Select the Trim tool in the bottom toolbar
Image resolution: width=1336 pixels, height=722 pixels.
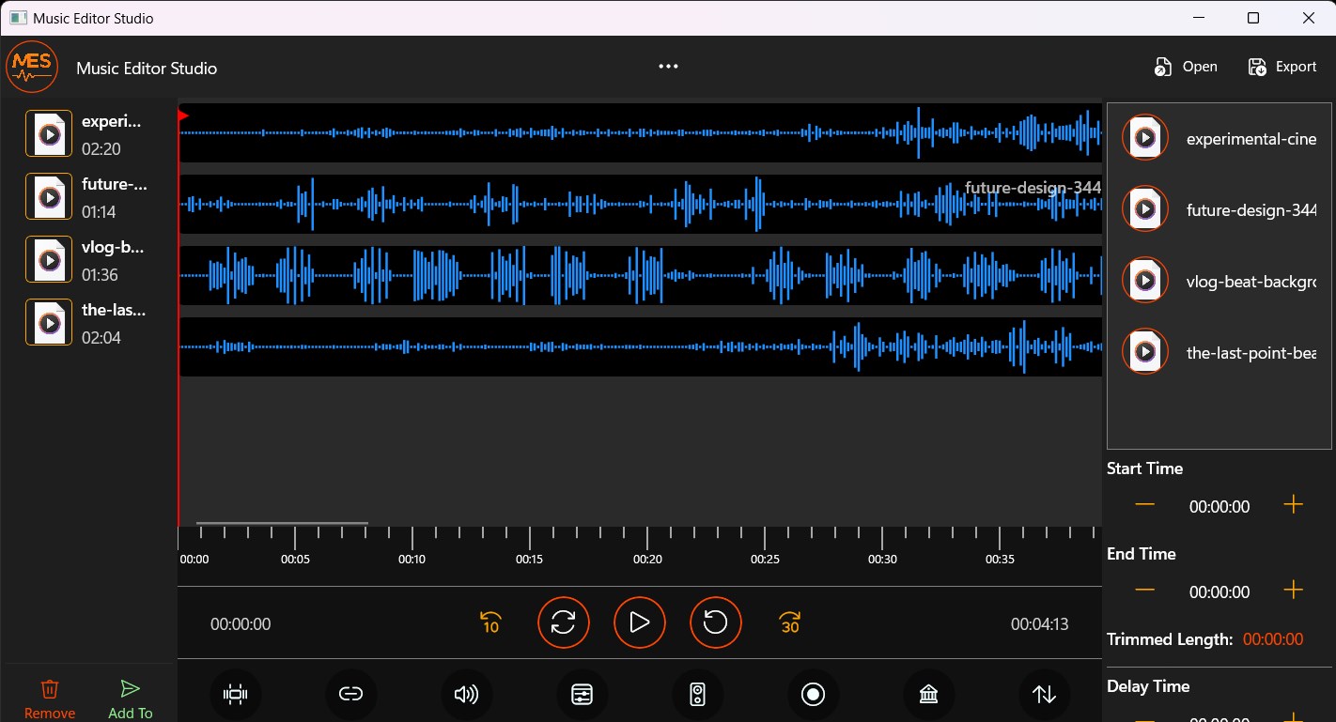(236, 694)
